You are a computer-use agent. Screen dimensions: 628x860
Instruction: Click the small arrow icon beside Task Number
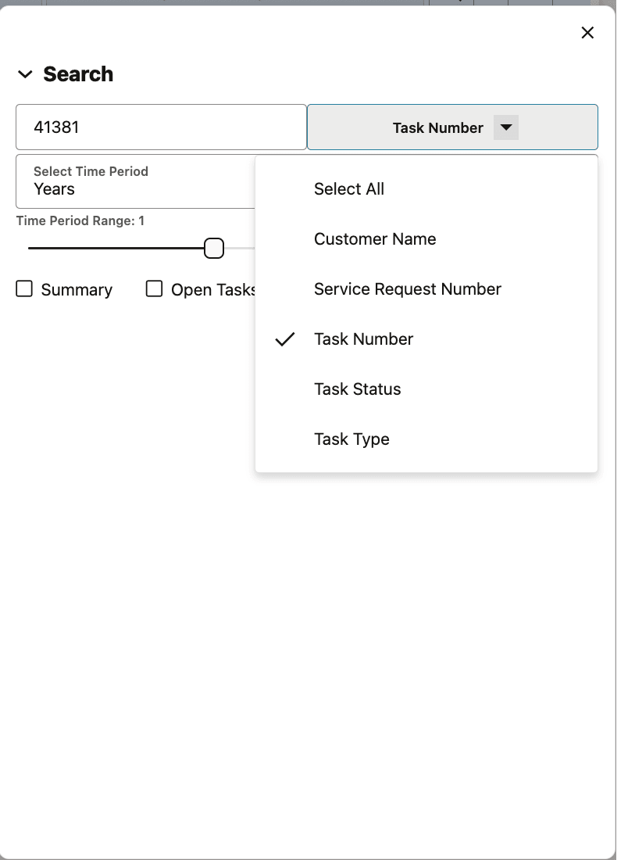(x=506, y=127)
